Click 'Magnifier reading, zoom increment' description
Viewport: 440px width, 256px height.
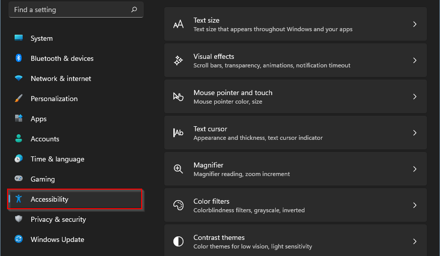point(241,174)
